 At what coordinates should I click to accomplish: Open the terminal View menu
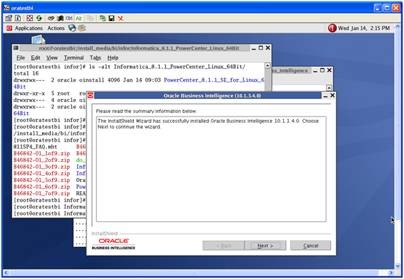tap(52, 58)
